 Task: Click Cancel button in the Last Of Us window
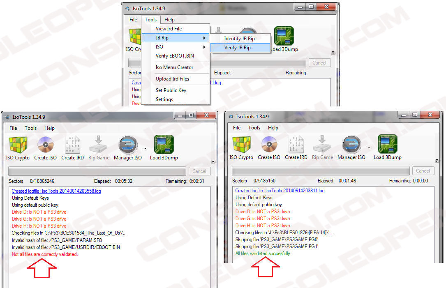click(x=199, y=171)
